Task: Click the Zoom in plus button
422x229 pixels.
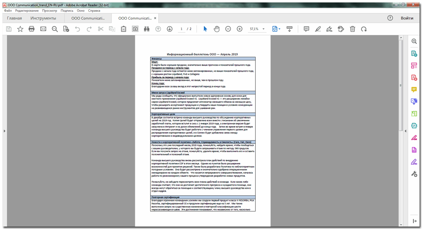Action: [x=239, y=29]
